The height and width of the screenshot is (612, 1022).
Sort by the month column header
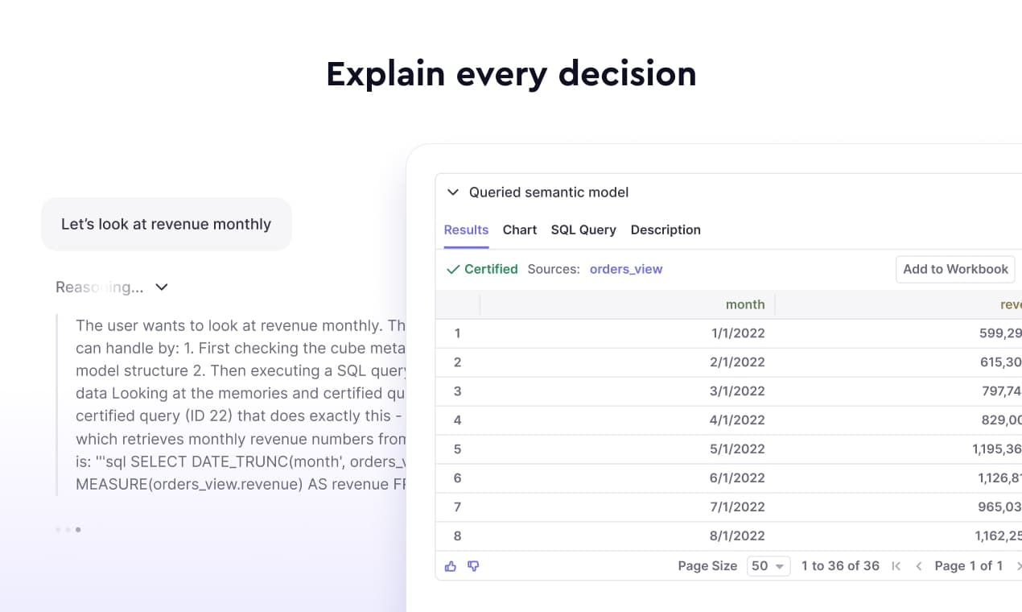pos(744,304)
